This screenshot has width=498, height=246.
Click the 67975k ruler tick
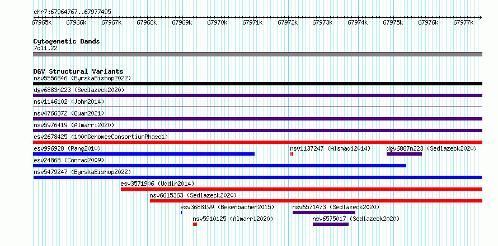[x=393, y=22]
